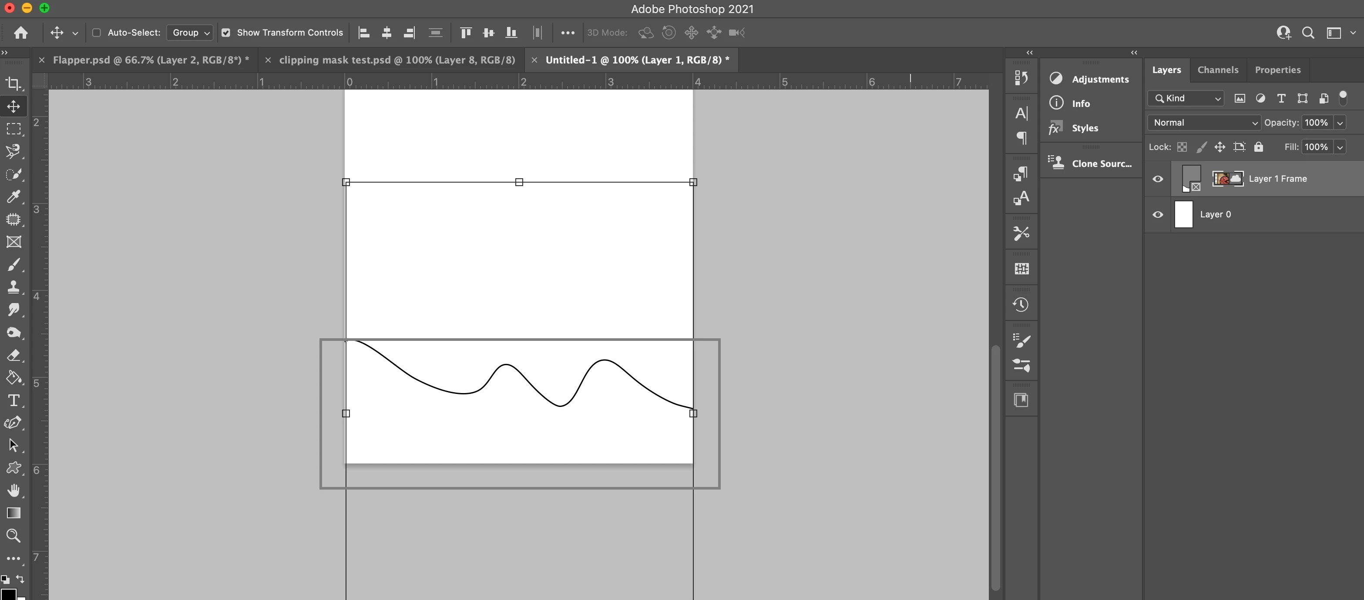Image resolution: width=1364 pixels, height=600 pixels.
Task: Select the Rectangular Marquee tool
Action: [13, 129]
